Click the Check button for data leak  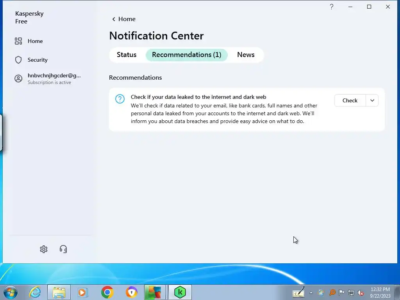(350, 100)
